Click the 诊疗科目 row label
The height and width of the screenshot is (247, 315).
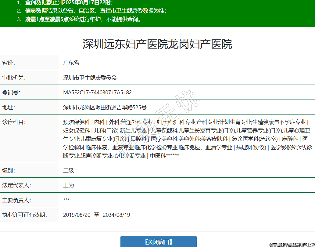pos(14,122)
